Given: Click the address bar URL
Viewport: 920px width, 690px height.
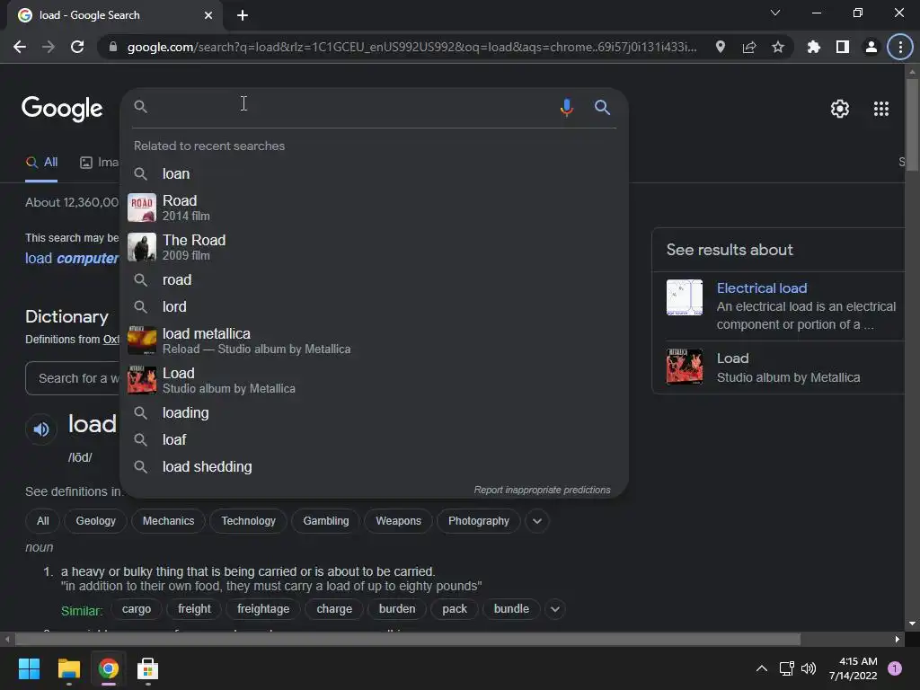Looking at the screenshot, I should pos(411,47).
